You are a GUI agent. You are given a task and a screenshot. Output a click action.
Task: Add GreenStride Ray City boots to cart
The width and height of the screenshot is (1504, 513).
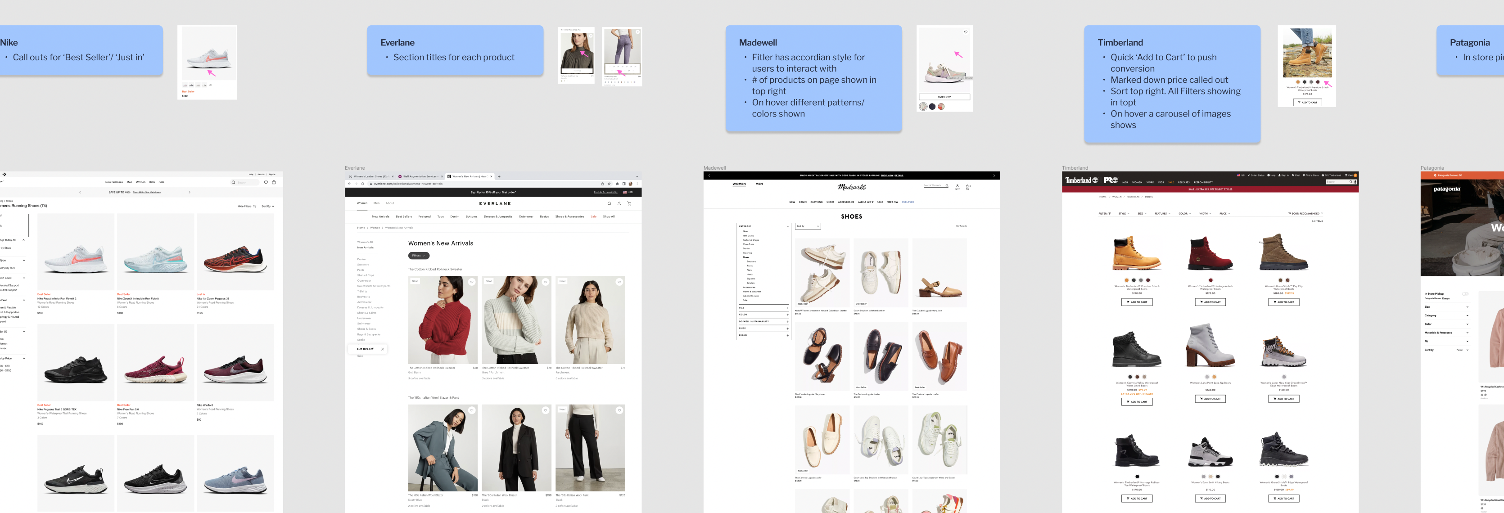[1284, 302]
